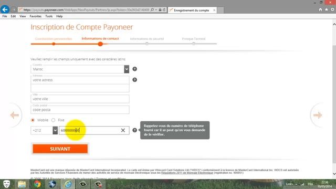Click the browser forward arrow button

(14, 10)
